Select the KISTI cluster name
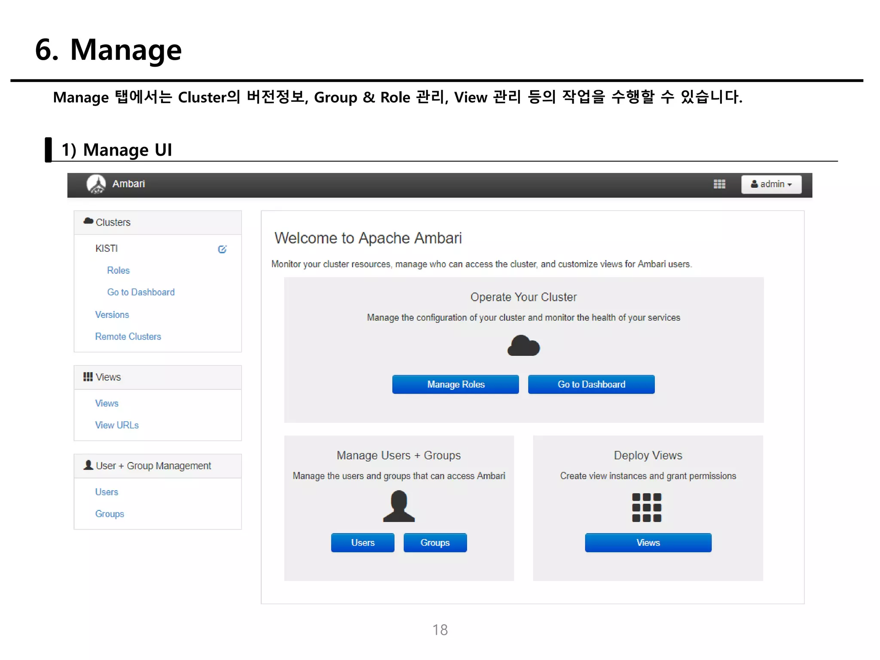 [107, 248]
